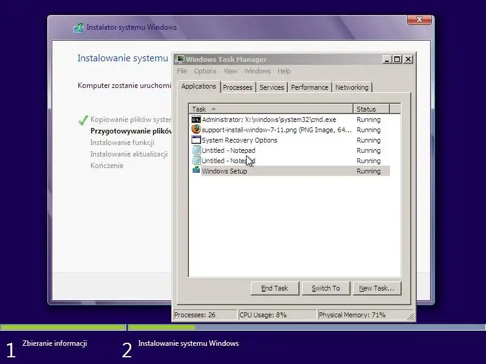
Task: Click the Windows Setup task icon
Action: [x=196, y=170]
